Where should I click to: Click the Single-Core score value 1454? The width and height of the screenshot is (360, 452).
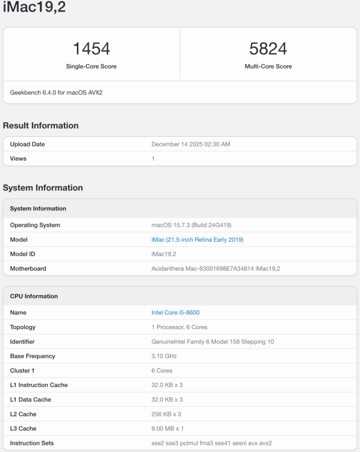tap(91, 48)
